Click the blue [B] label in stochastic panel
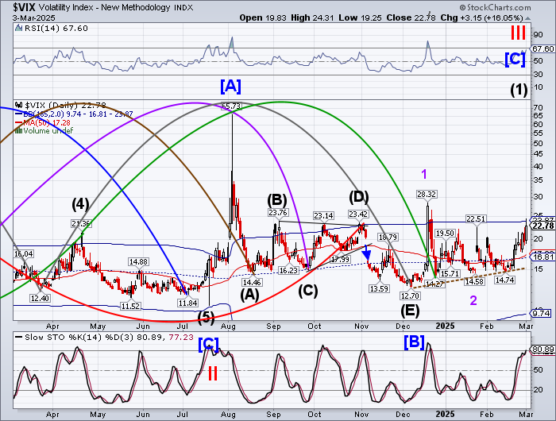 pyautogui.click(x=416, y=342)
